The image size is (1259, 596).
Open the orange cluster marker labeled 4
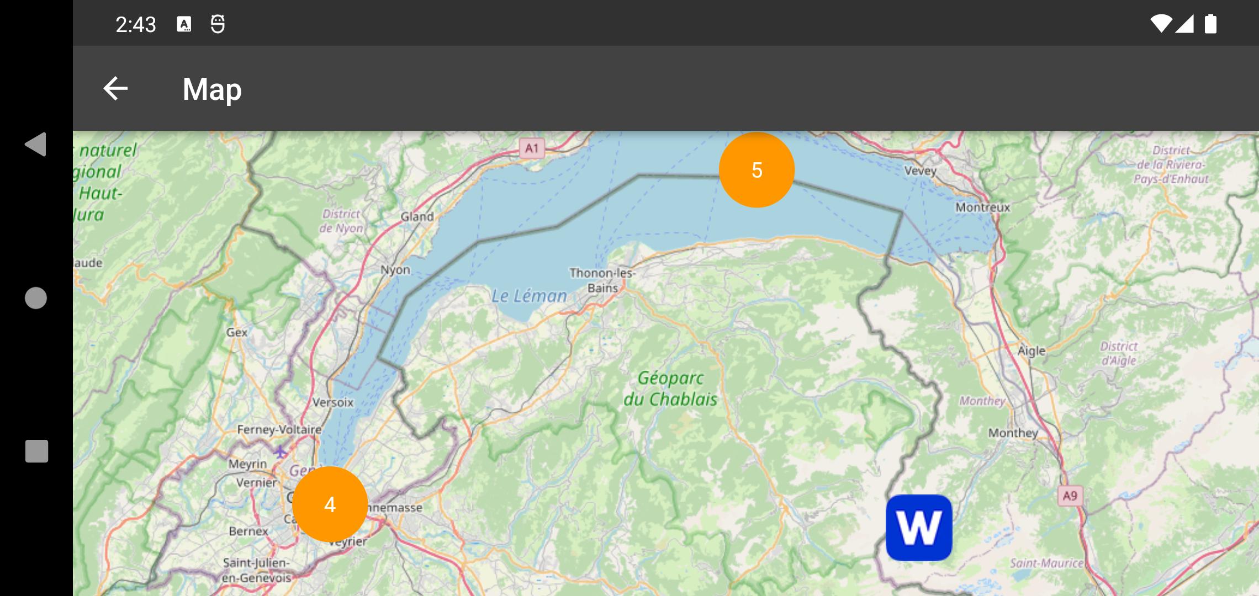[330, 504]
